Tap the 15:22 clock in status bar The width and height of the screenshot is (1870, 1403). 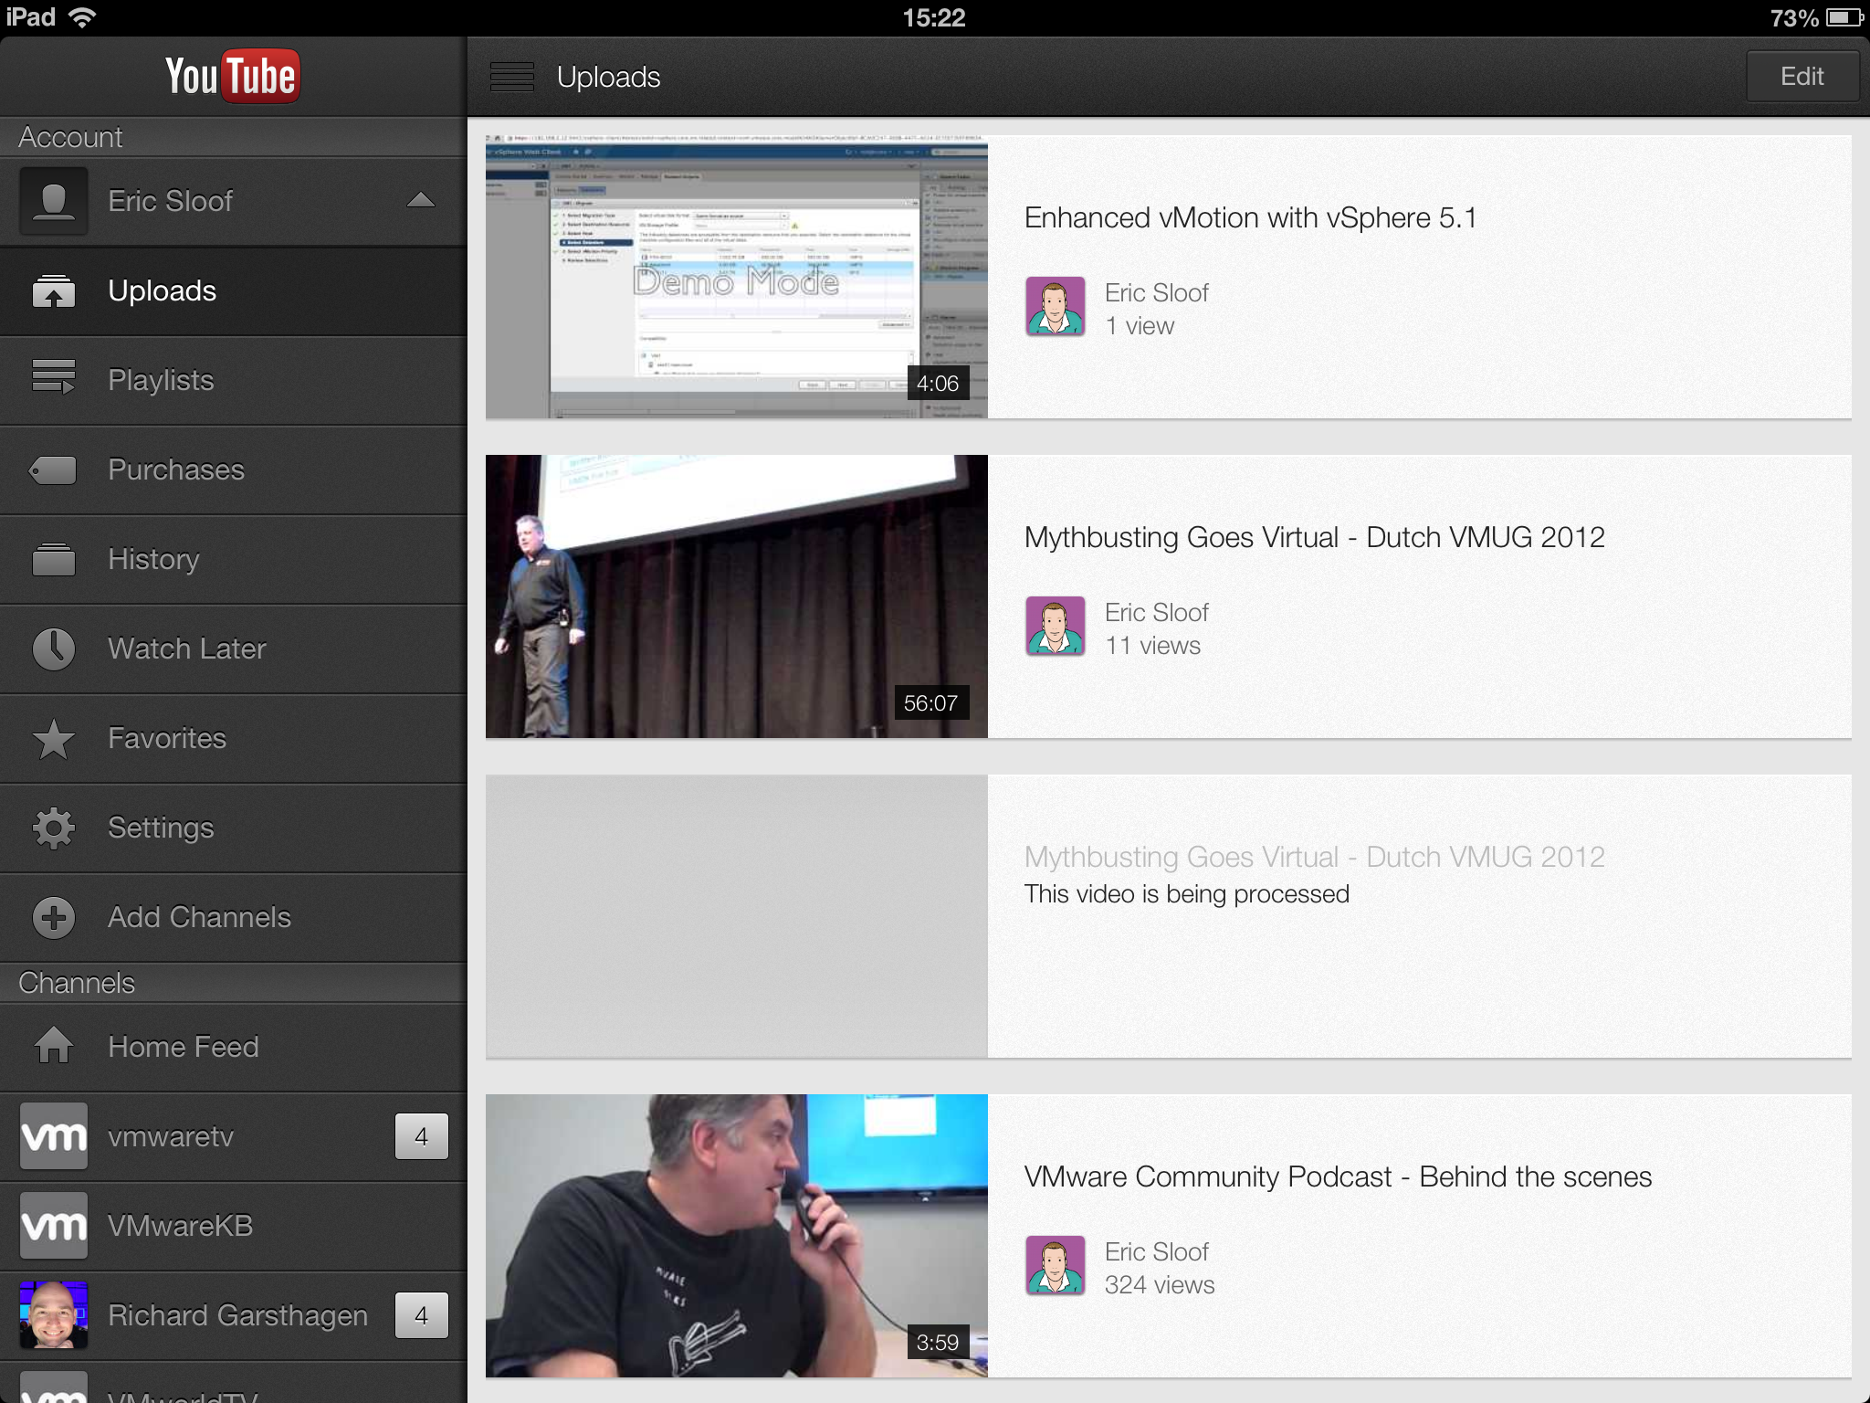(934, 17)
